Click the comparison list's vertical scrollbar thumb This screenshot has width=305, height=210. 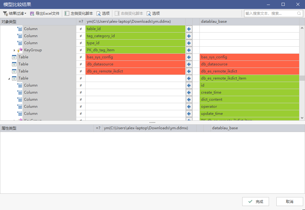point(302,78)
